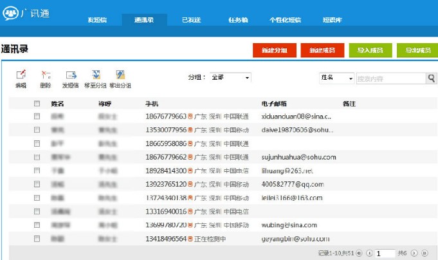Click the 移至分组 move to group icon
438x260 pixels.
96,75
